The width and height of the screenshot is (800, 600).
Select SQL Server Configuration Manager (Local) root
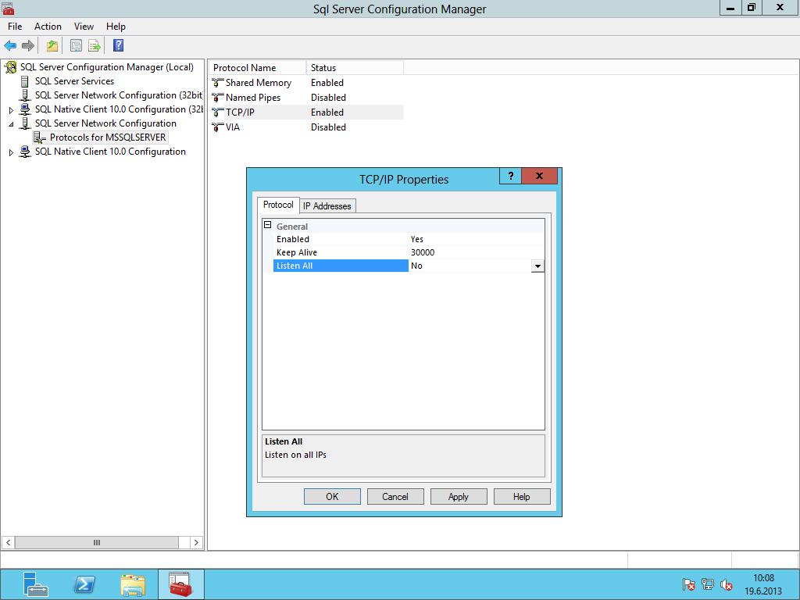point(107,67)
